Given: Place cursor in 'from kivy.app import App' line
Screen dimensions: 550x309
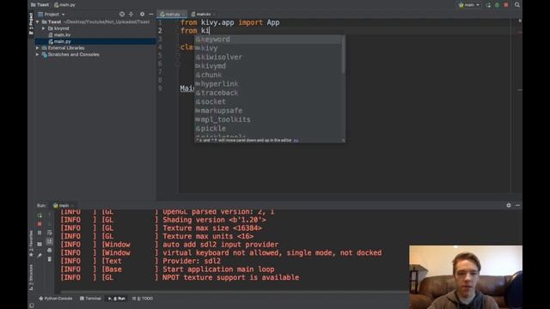Looking at the screenshot, I should point(229,22).
